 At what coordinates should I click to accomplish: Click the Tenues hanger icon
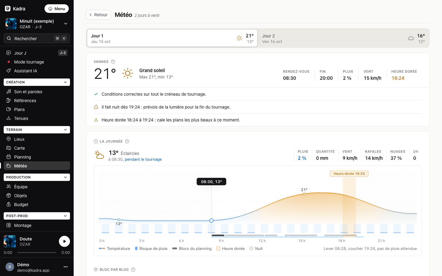9,118
